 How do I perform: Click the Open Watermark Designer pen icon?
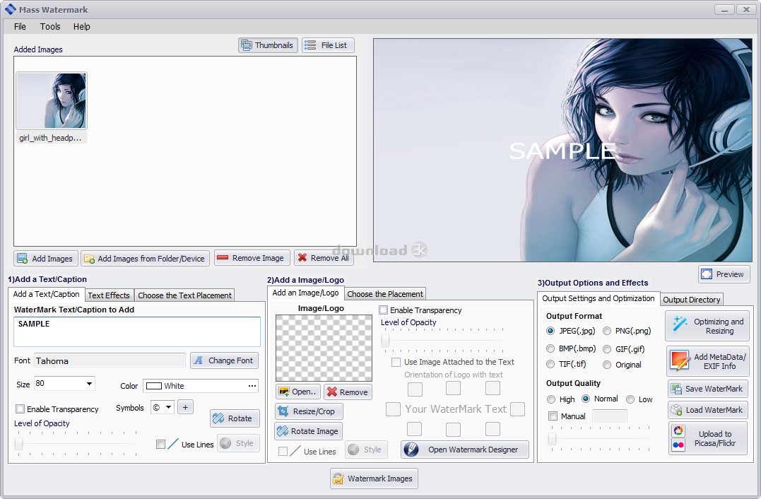click(411, 450)
